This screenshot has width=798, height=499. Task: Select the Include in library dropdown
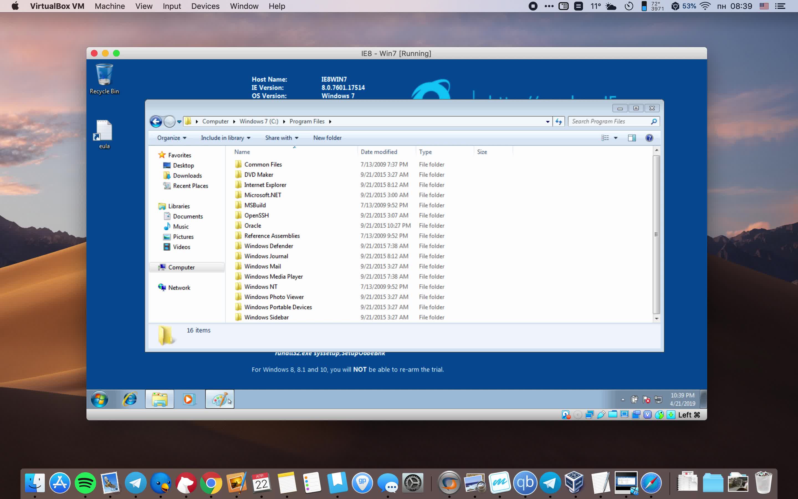click(x=225, y=138)
